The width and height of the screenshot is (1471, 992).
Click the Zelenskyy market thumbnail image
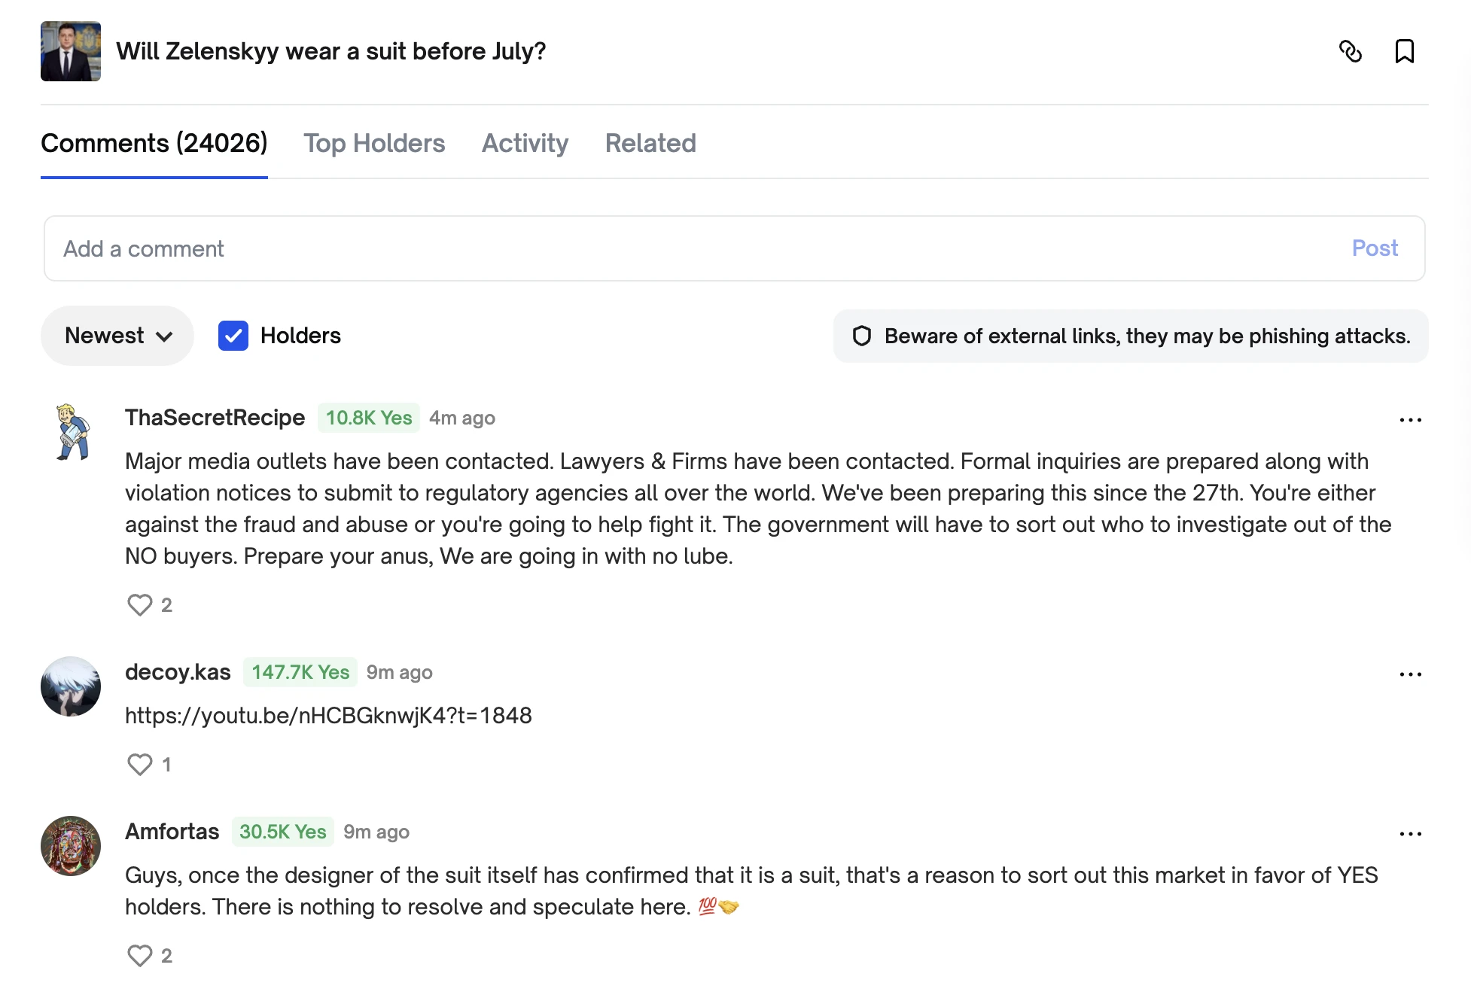[x=71, y=51]
